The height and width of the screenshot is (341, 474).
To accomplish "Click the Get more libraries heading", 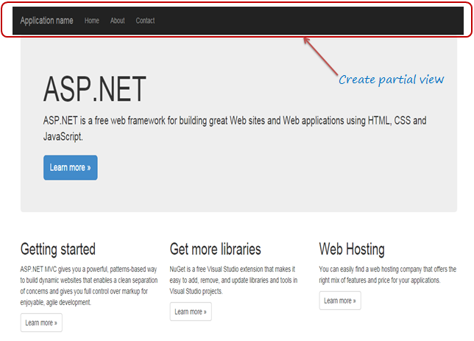I will pyautogui.click(x=215, y=249).
